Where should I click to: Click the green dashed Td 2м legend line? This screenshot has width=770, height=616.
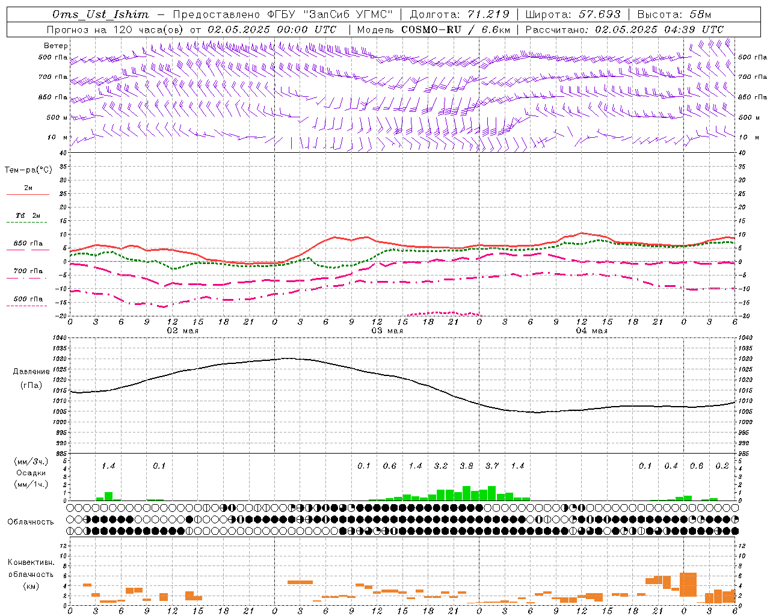coord(26,223)
